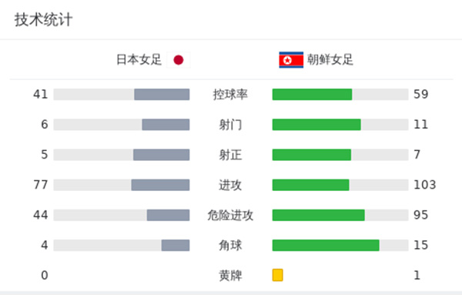Select the 技术统计 heading

coord(43,20)
